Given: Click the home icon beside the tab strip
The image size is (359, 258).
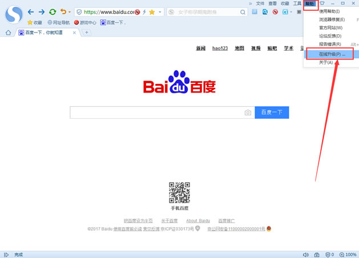Looking at the screenshot, I should (8, 33).
